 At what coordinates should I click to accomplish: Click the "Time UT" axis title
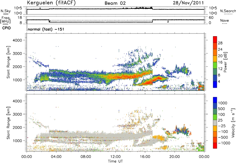click(115, 161)
